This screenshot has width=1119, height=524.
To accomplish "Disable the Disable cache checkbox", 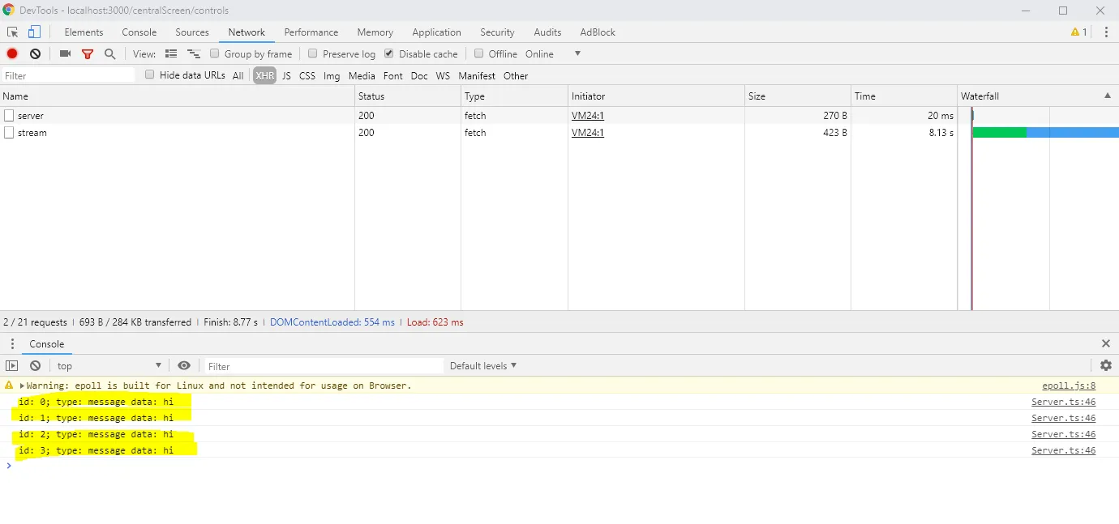I will tap(388, 53).
